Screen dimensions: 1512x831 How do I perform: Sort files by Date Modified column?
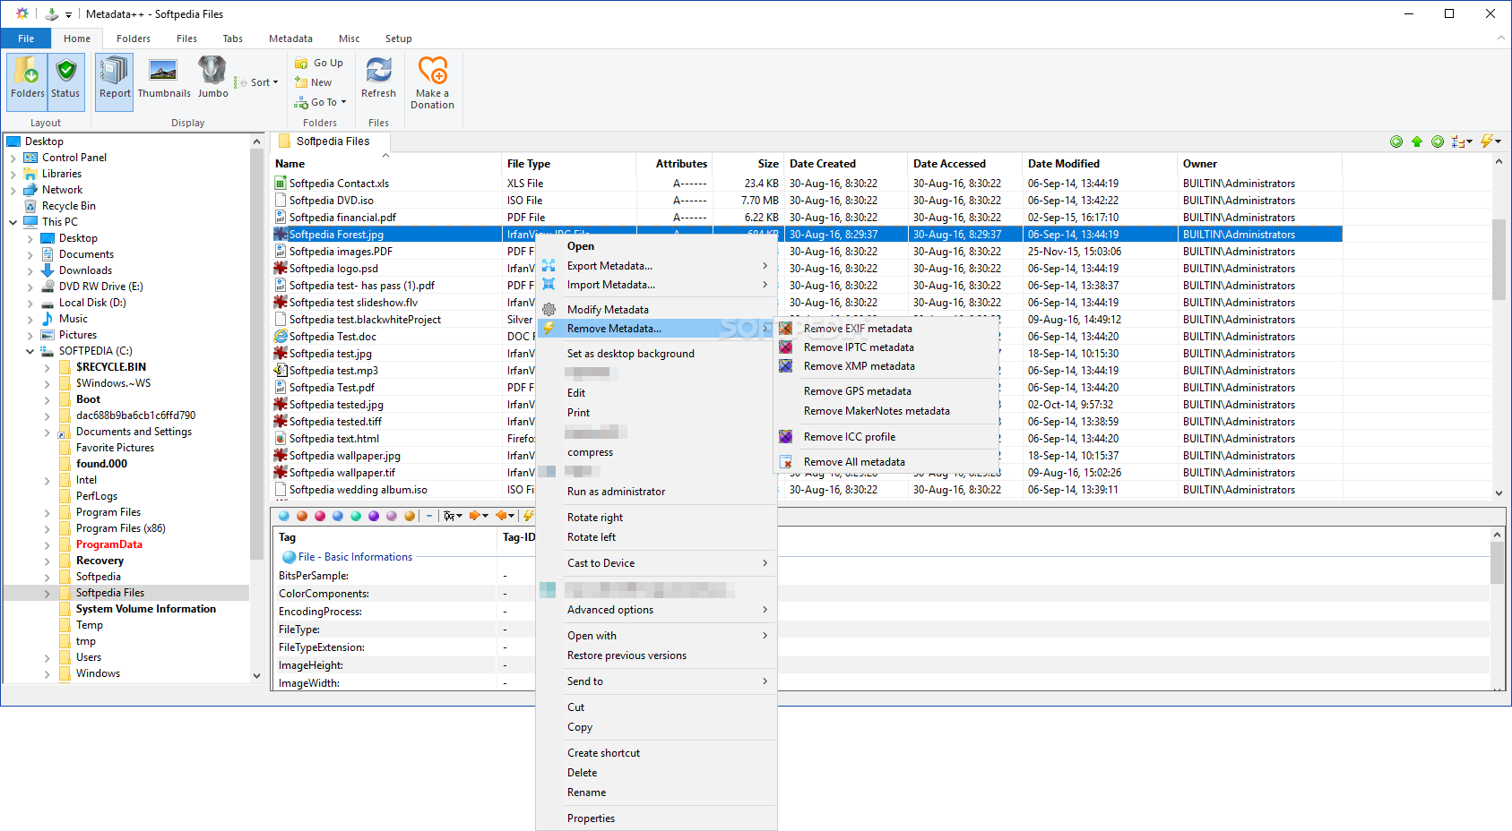pyautogui.click(x=1099, y=164)
